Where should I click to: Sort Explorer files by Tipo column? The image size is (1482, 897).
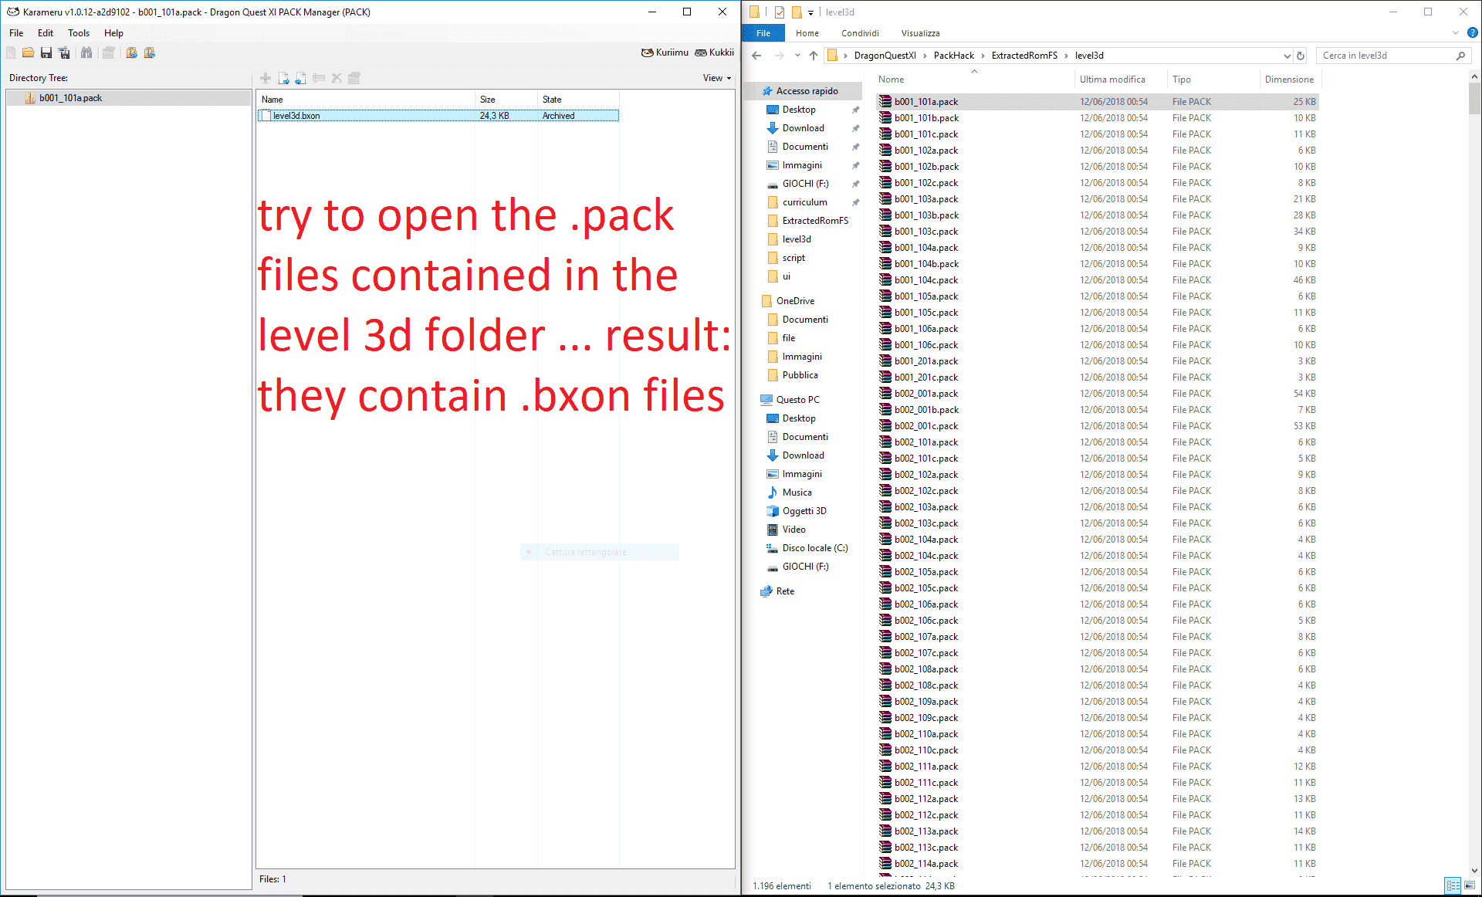click(1212, 80)
